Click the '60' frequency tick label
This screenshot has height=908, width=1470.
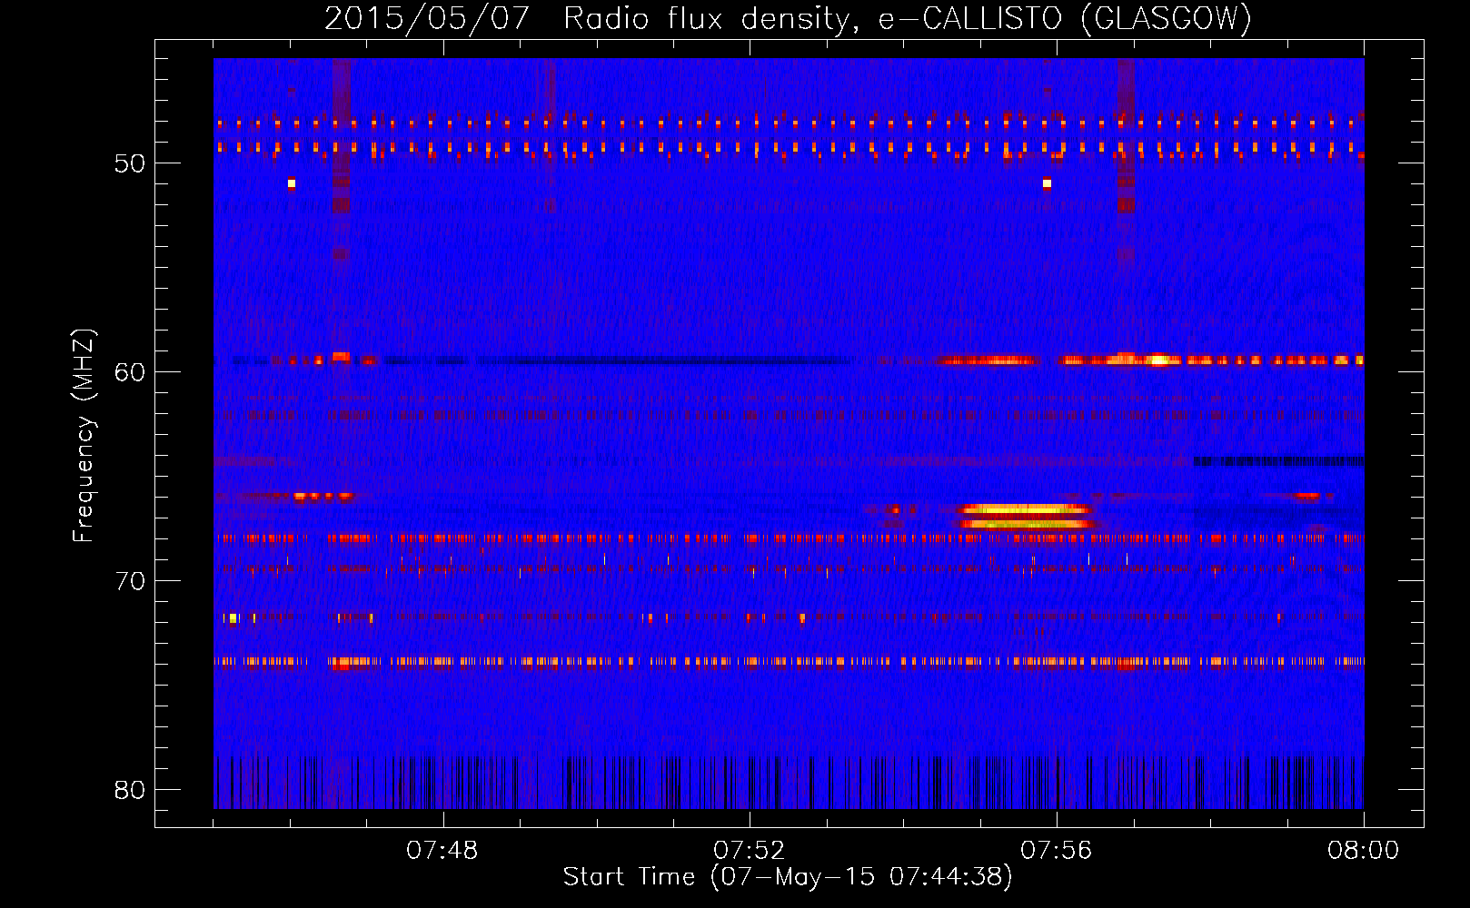point(130,372)
